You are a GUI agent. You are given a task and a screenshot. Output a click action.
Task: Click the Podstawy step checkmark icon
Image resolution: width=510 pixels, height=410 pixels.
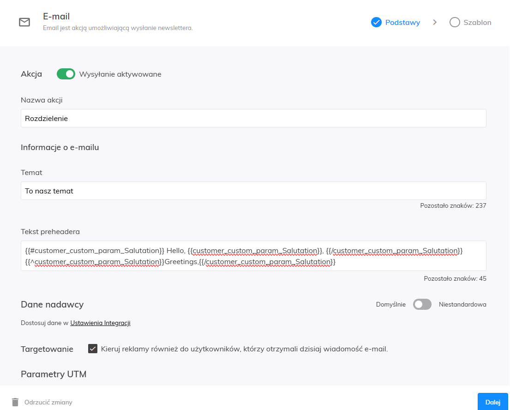coord(376,22)
